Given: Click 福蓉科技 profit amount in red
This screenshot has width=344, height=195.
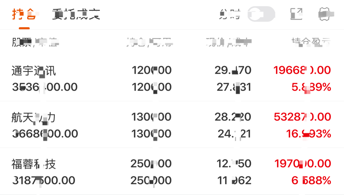Looking at the screenshot, I should tap(303, 164).
